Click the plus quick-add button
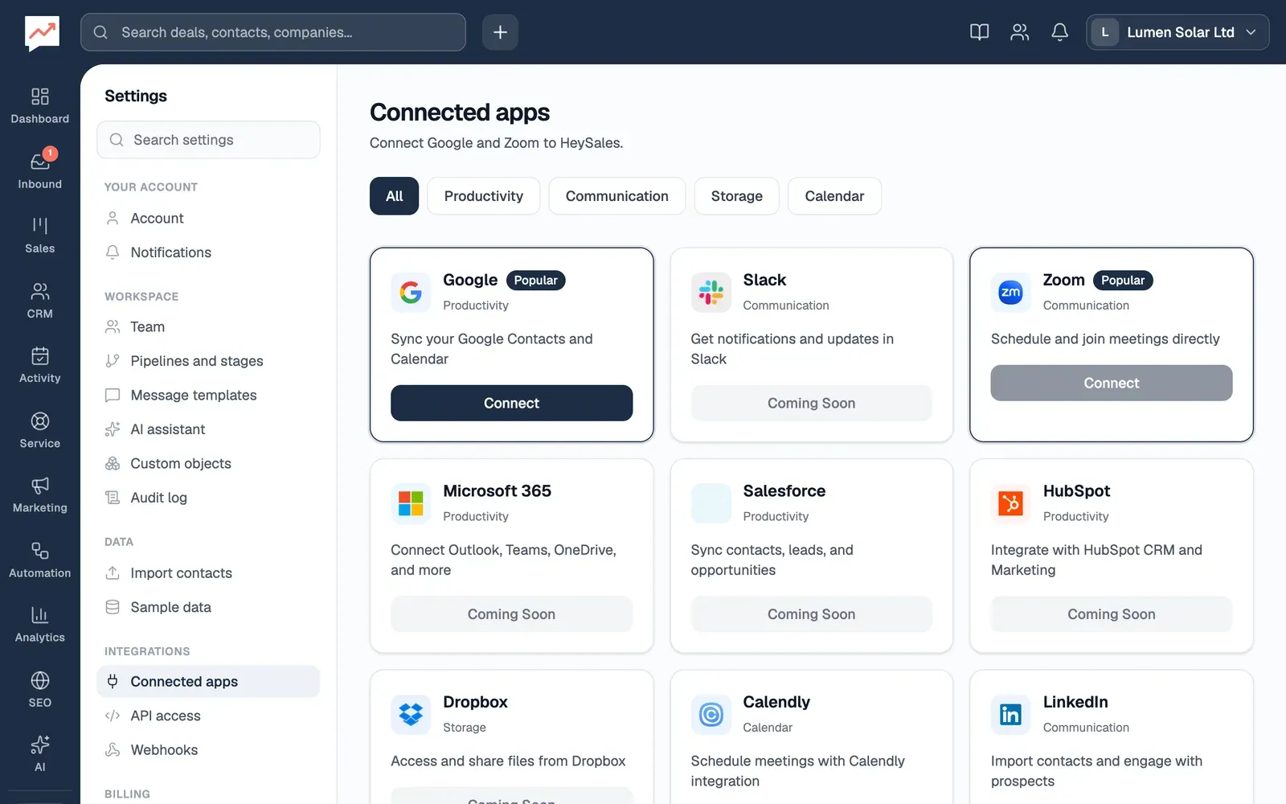 pyautogui.click(x=500, y=32)
